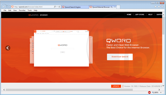Image resolution: width=166 pixels, height=95 pixels.
Task: Click the Qword Browser logo in header
Action: (38, 15)
